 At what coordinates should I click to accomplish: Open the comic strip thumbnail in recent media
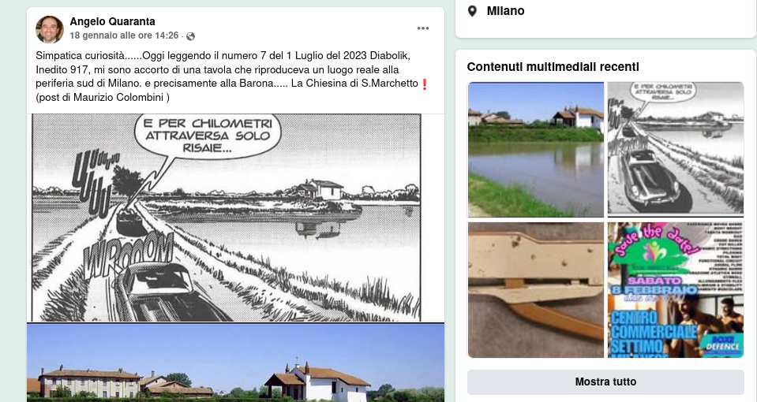(676, 148)
